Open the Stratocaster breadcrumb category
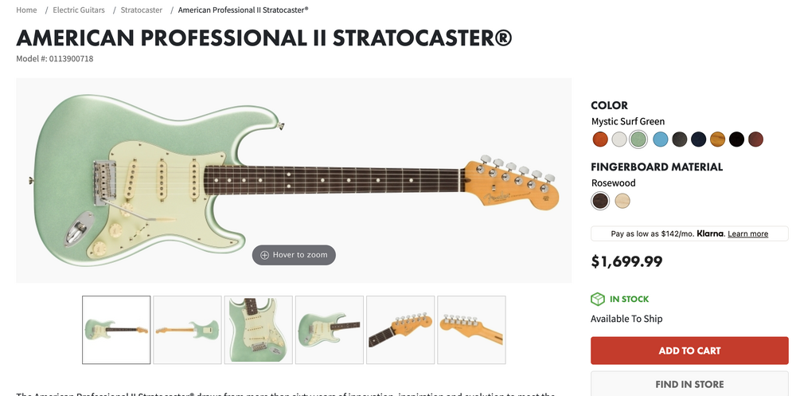The height and width of the screenshot is (396, 796). pos(142,10)
